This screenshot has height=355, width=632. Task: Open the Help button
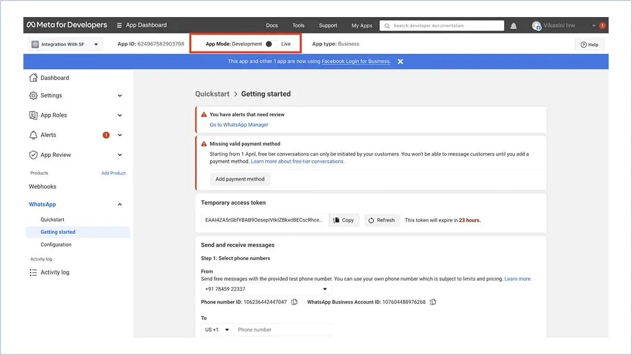click(x=590, y=45)
